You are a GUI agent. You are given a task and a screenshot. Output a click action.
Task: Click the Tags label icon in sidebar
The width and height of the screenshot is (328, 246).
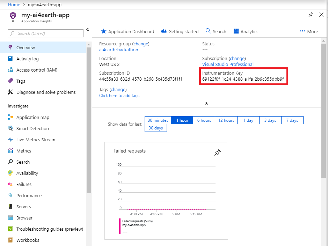(x=10, y=81)
